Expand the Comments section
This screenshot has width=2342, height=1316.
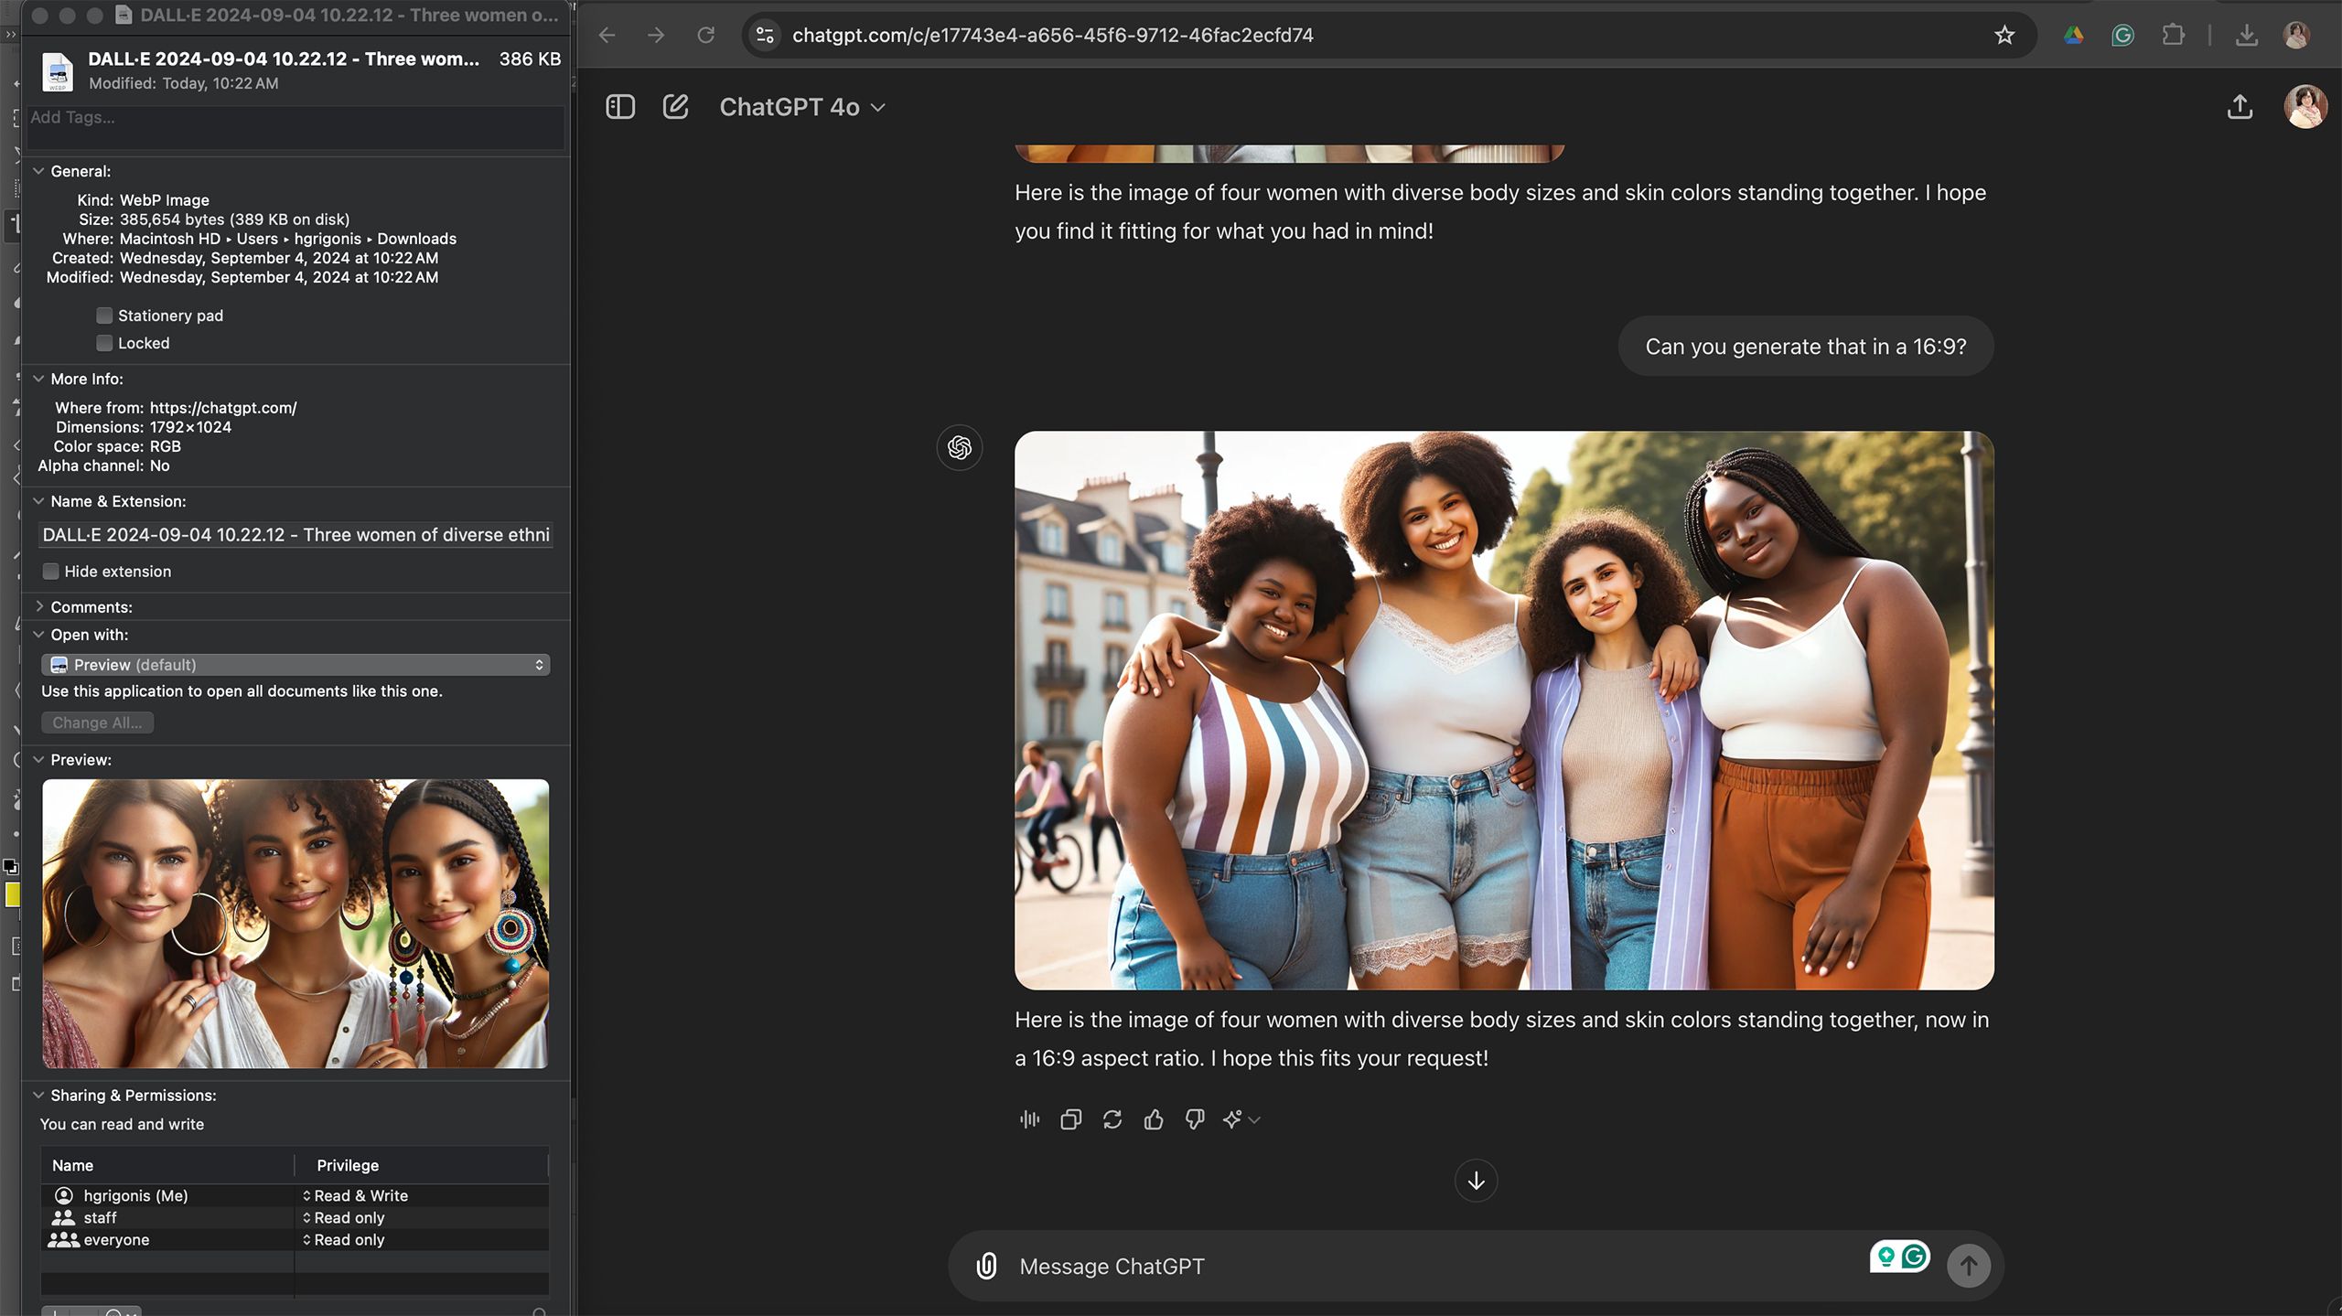click(x=39, y=606)
